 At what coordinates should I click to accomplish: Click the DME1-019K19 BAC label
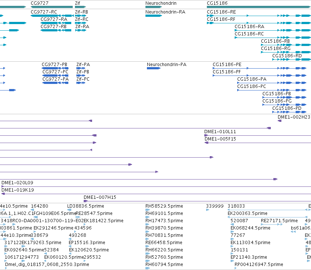pyautogui.click(x=18, y=190)
